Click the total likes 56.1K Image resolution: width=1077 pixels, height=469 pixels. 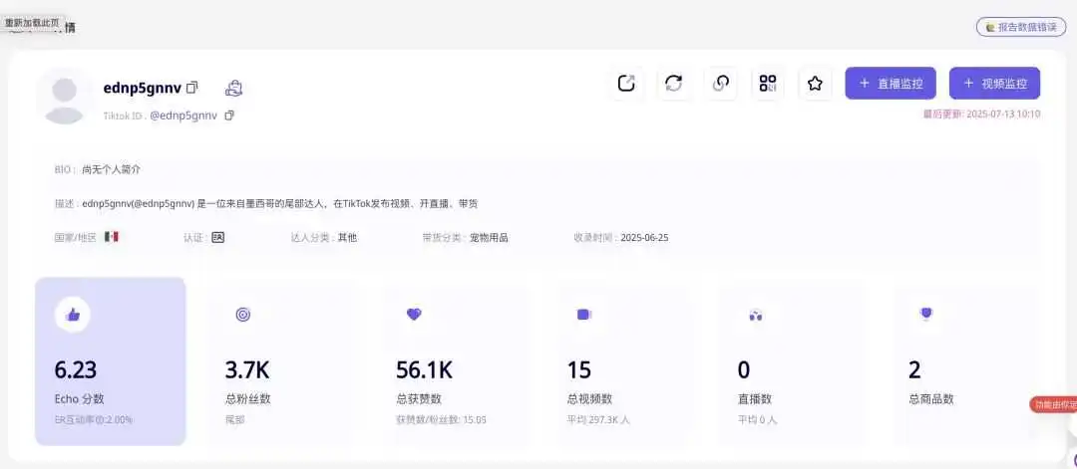pos(425,370)
